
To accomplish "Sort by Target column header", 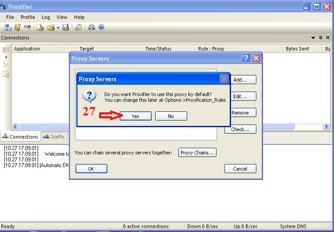I will [x=110, y=49].
